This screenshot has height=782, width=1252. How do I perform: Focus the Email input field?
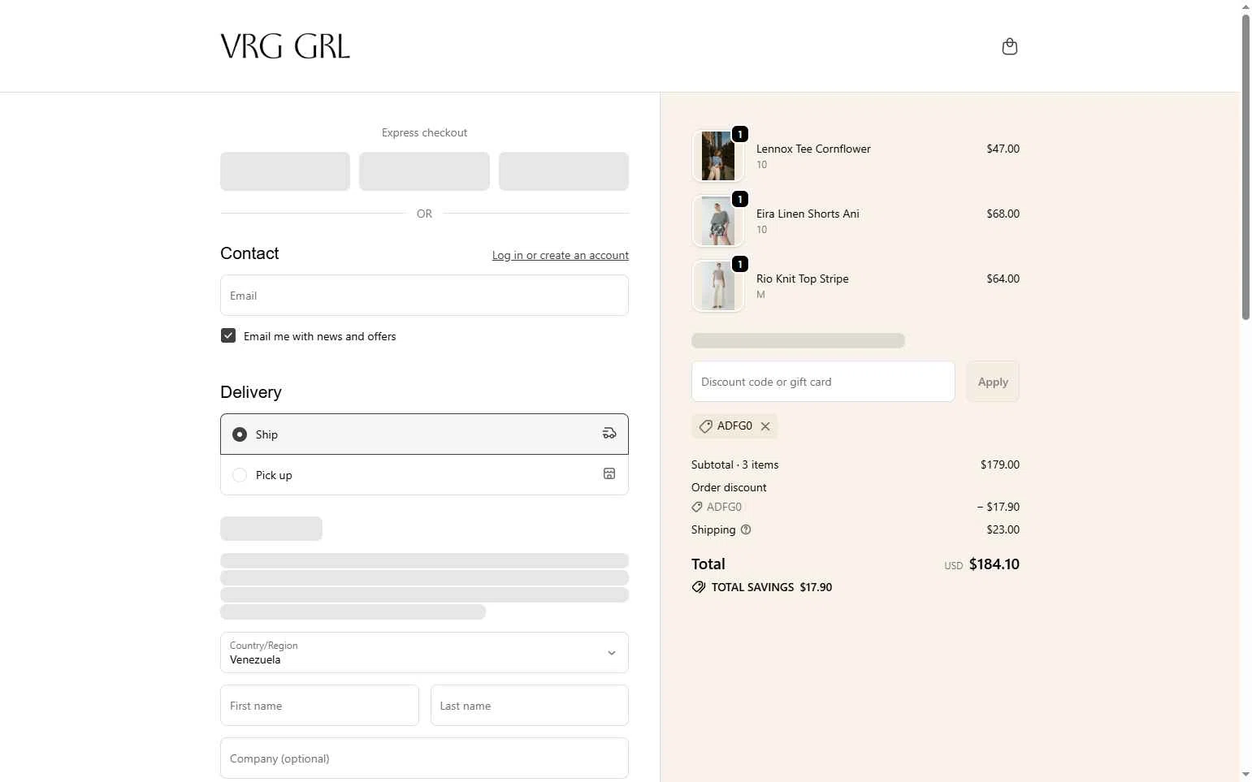point(424,296)
